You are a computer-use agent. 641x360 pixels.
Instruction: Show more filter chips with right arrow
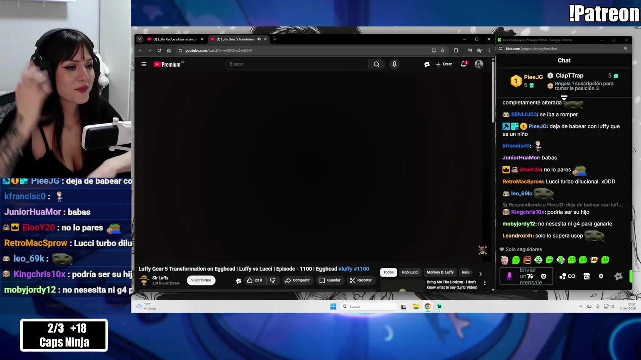pyautogui.click(x=480, y=273)
